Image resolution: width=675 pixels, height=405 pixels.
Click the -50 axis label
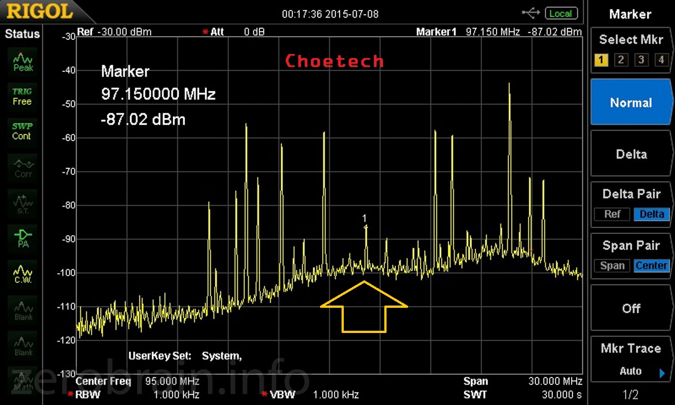pos(68,104)
